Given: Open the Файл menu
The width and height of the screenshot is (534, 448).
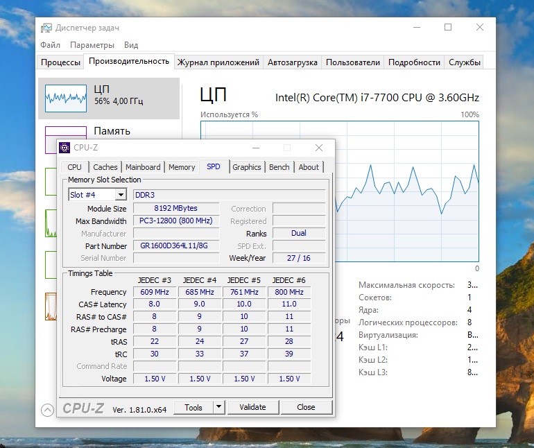Looking at the screenshot, I should [50, 45].
